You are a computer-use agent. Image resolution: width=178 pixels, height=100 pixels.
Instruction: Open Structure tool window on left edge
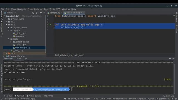(x=1, y=30)
